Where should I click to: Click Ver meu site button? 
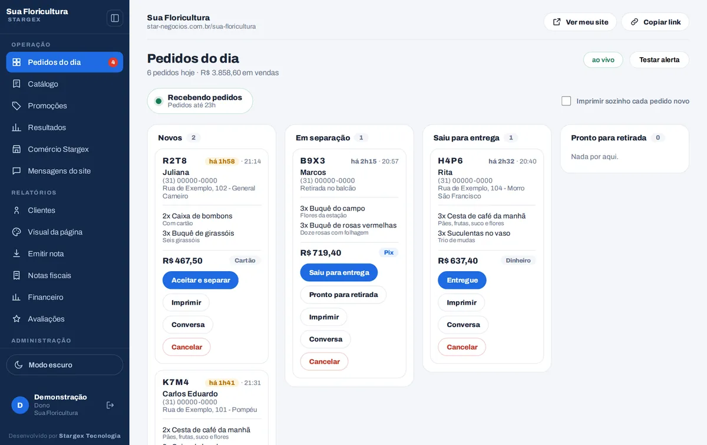click(580, 22)
